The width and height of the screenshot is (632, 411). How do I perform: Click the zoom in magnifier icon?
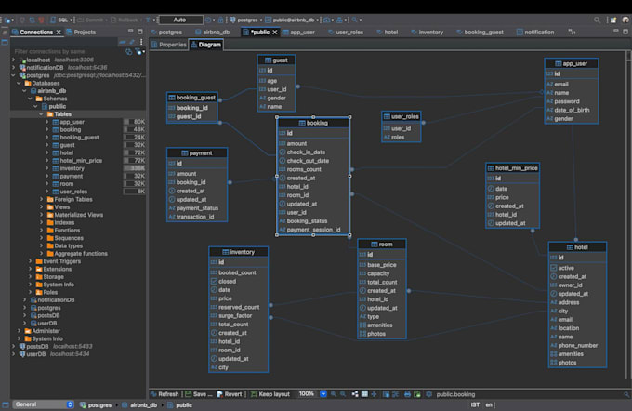pos(334,394)
